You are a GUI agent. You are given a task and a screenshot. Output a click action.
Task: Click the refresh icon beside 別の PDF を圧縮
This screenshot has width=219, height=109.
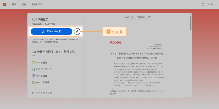[33, 93]
